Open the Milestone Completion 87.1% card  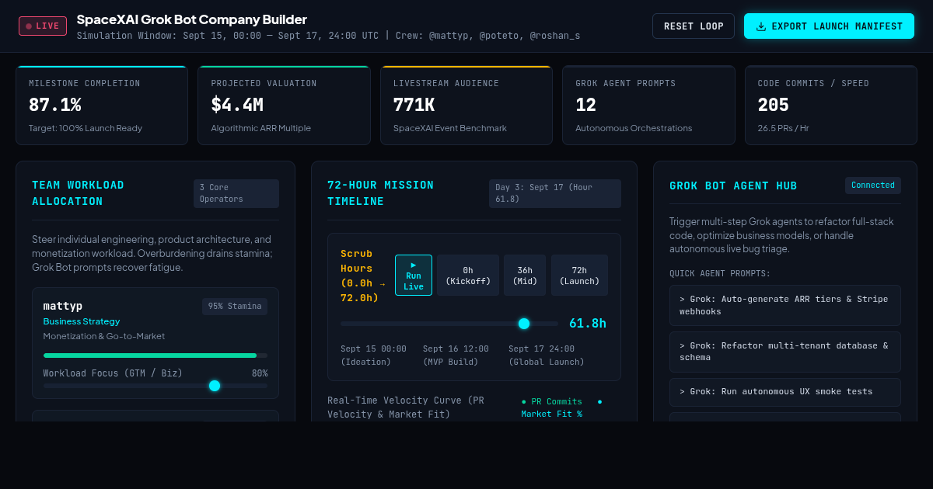pos(102,106)
